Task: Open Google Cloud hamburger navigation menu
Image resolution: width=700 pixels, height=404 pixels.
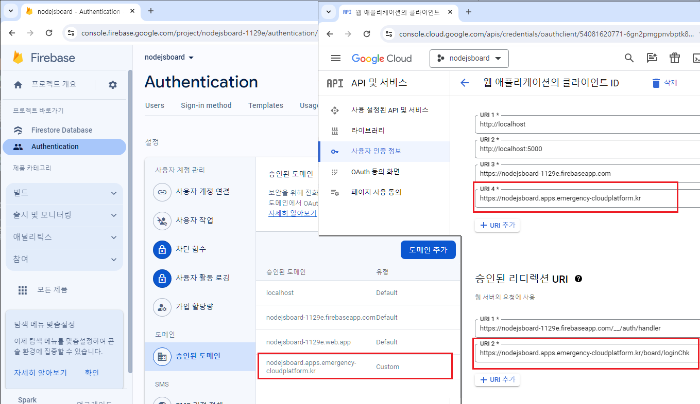Action: point(336,58)
